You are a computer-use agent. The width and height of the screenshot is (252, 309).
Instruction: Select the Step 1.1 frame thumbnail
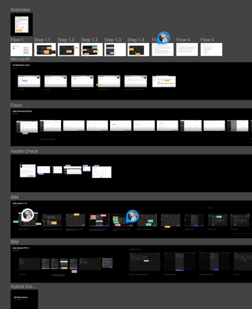tap(45, 50)
